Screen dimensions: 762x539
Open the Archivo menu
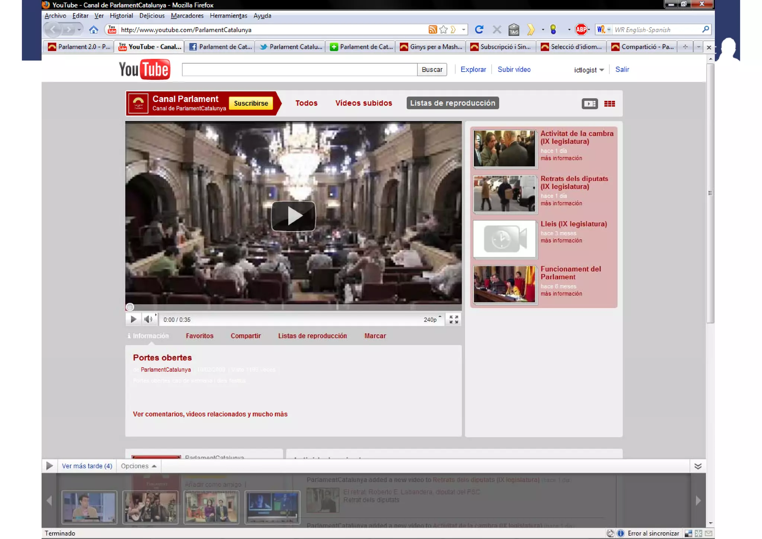coord(55,16)
